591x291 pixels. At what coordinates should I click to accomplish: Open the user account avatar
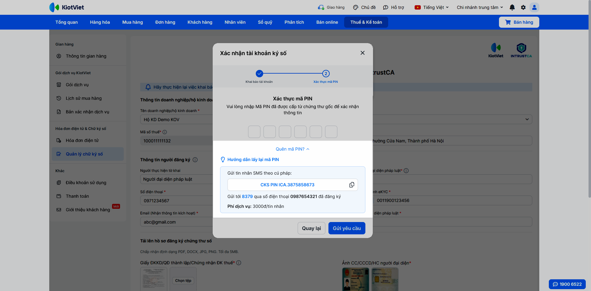pyautogui.click(x=534, y=7)
